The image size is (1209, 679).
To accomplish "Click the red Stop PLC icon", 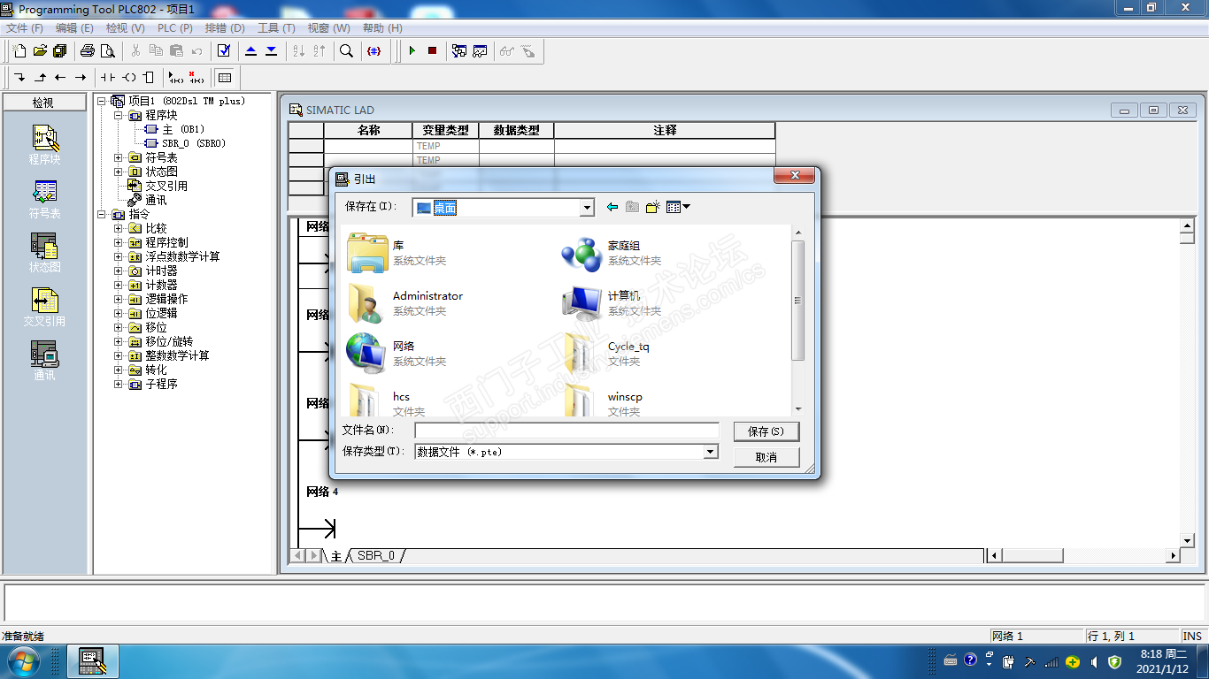I will click(x=432, y=51).
